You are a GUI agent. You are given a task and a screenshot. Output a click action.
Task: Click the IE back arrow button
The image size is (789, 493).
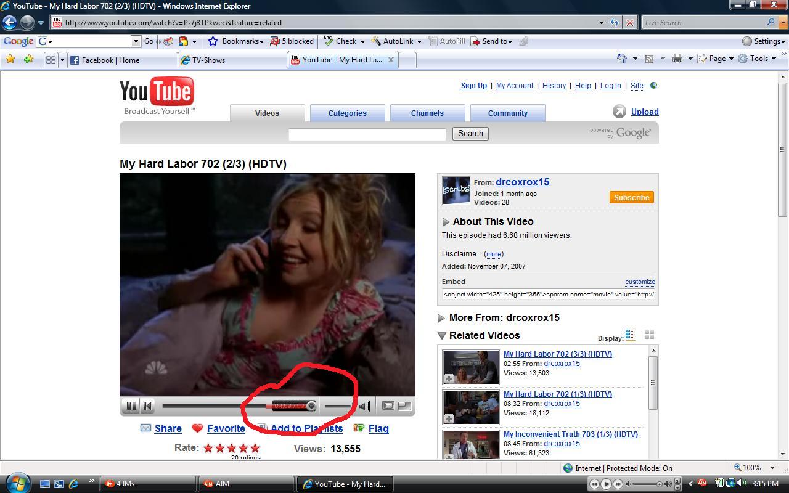(x=9, y=22)
